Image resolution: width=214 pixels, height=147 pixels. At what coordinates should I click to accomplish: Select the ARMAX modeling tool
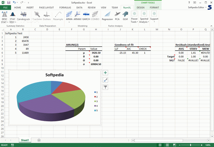tap(77, 16)
